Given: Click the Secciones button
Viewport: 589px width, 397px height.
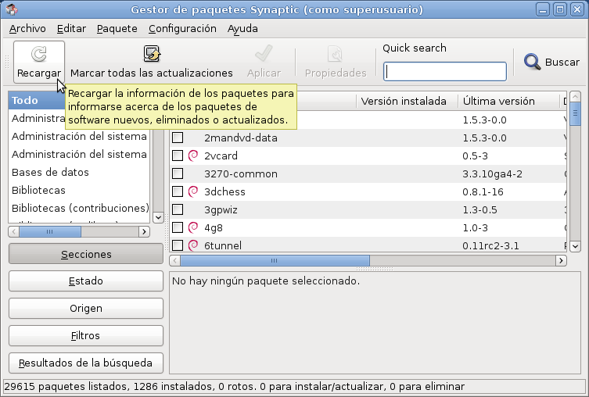Looking at the screenshot, I should coord(86,254).
